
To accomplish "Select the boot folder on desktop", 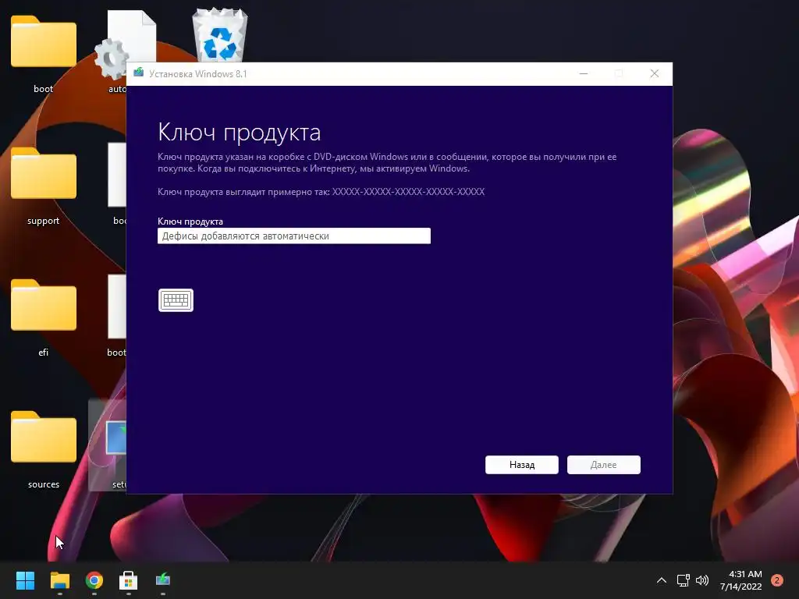I will [x=44, y=54].
